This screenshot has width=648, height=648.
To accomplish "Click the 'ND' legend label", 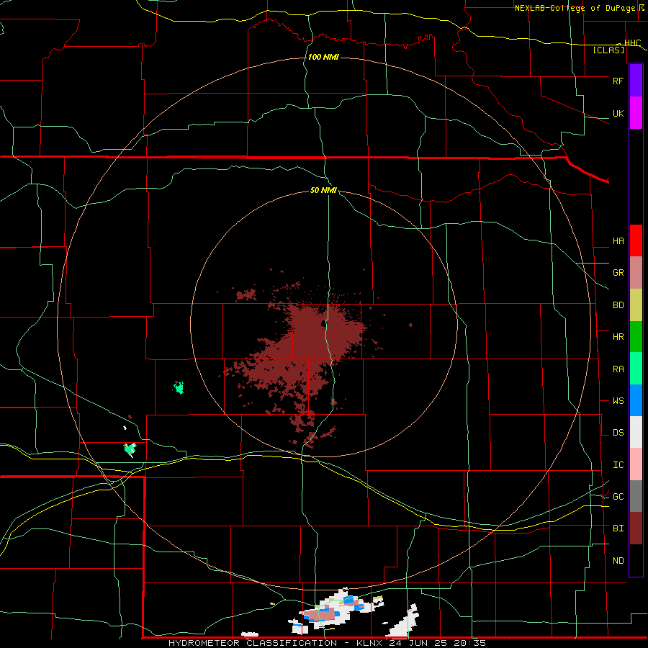I will [x=618, y=561].
